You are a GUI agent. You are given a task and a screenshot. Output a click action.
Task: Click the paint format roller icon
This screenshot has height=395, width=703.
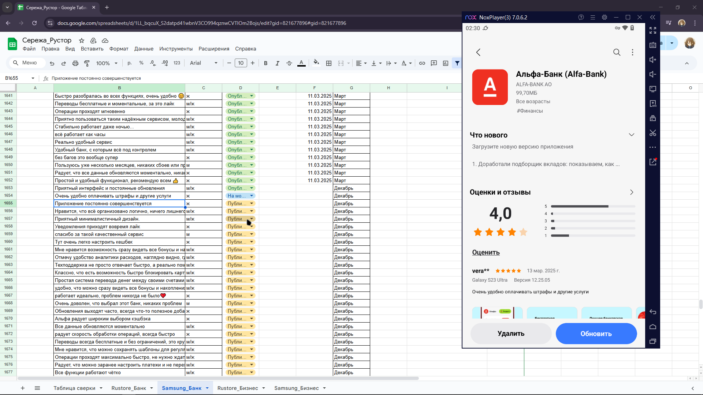[x=87, y=63]
